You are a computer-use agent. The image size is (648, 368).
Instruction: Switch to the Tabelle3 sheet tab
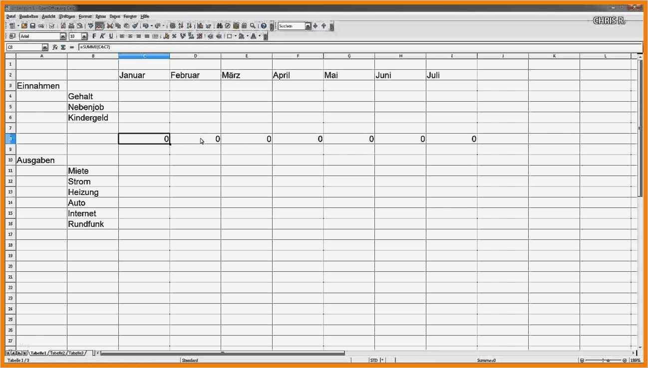point(76,353)
